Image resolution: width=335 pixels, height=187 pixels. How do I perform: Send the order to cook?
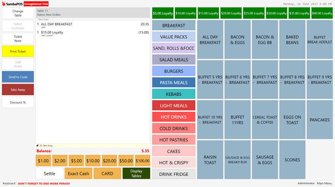(x=18, y=77)
